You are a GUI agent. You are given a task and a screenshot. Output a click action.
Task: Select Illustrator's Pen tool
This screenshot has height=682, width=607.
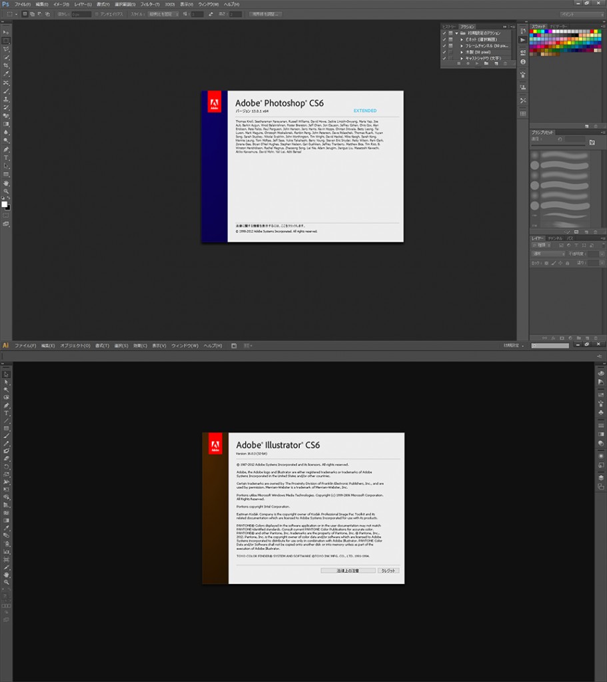[x=6, y=406]
